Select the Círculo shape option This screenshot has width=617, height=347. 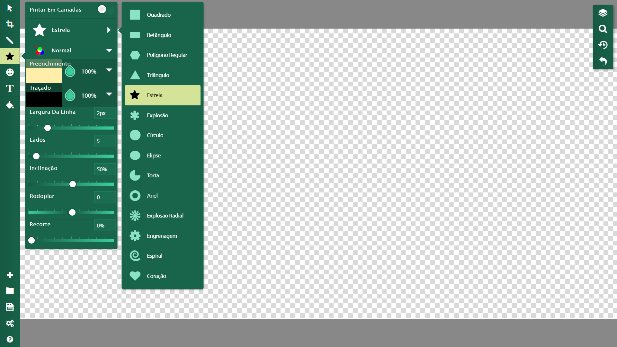162,135
